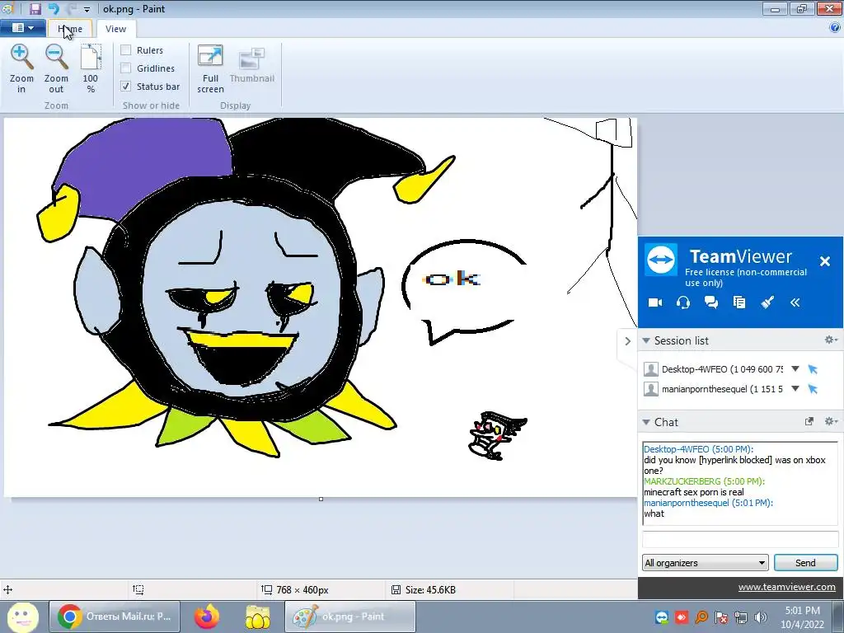Open dropdown for manianpornthesequel session
This screenshot has width=844, height=633.
pos(795,389)
